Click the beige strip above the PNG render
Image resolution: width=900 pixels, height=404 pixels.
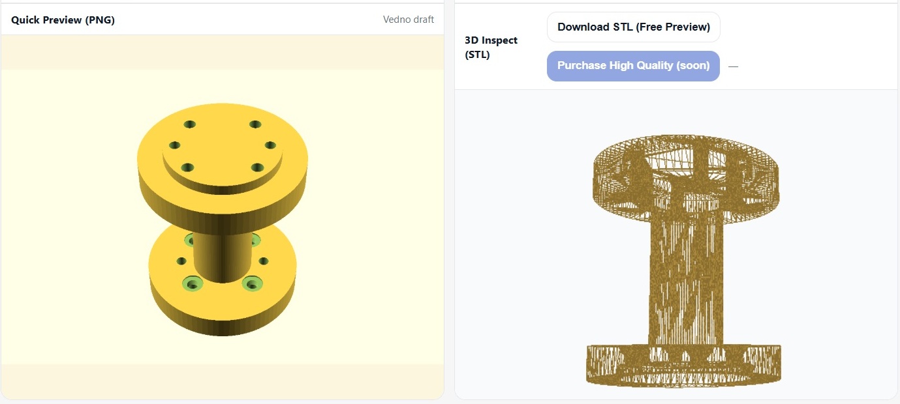click(x=222, y=52)
